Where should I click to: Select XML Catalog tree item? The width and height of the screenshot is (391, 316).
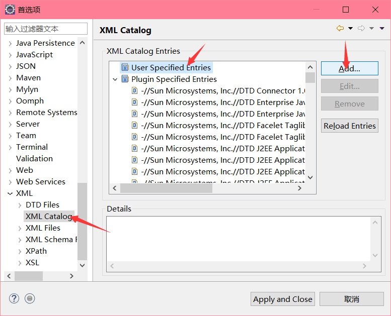pyautogui.click(x=49, y=216)
